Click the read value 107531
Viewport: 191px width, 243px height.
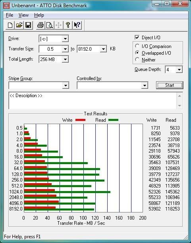coord(172,163)
